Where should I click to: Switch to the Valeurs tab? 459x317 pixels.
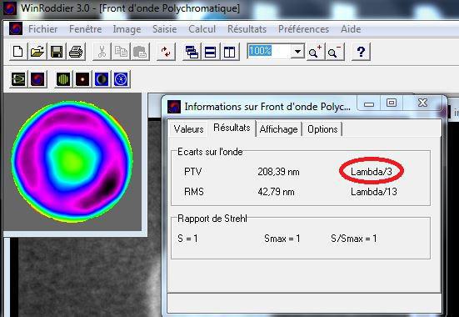(x=188, y=129)
